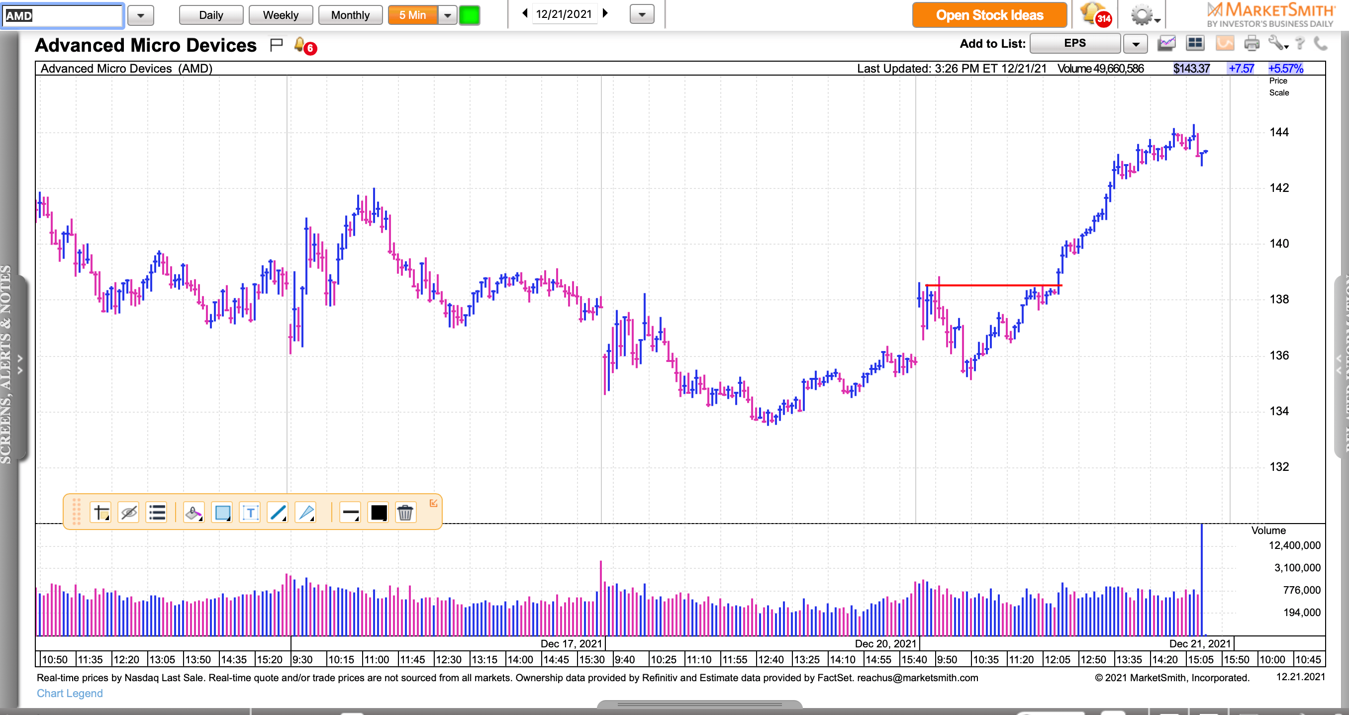
Task: Select the triangle pen markup tool
Action: (306, 513)
